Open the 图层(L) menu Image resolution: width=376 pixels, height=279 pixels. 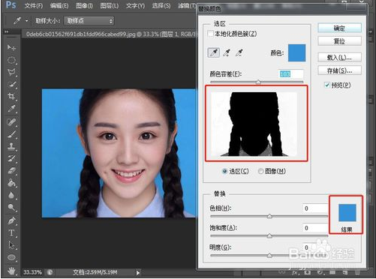110,5
